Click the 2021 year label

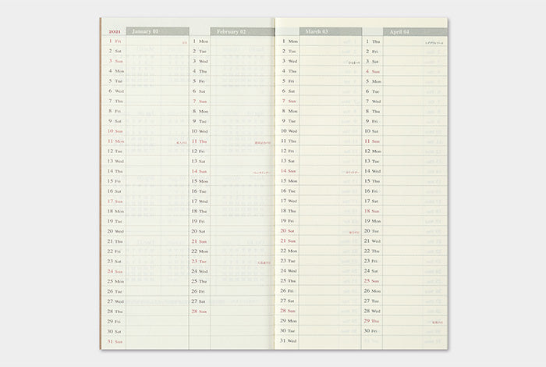pos(112,31)
